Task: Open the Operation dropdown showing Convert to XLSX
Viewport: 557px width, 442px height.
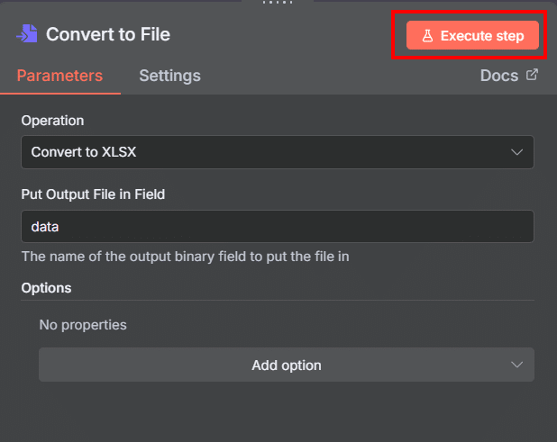Action: pyautogui.click(x=278, y=152)
